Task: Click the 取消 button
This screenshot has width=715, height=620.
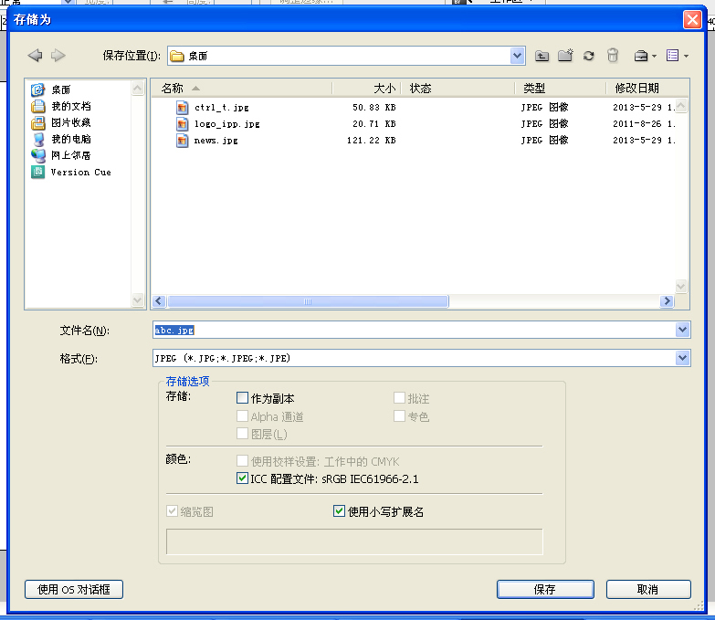Action: [648, 590]
